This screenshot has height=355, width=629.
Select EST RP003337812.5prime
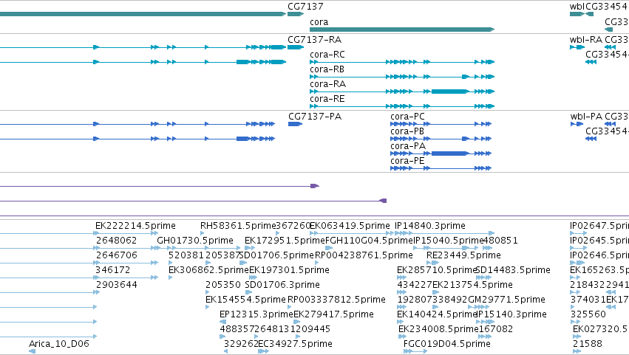point(336,300)
